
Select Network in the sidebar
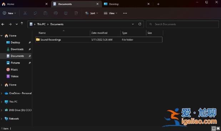click(x=14, y=119)
